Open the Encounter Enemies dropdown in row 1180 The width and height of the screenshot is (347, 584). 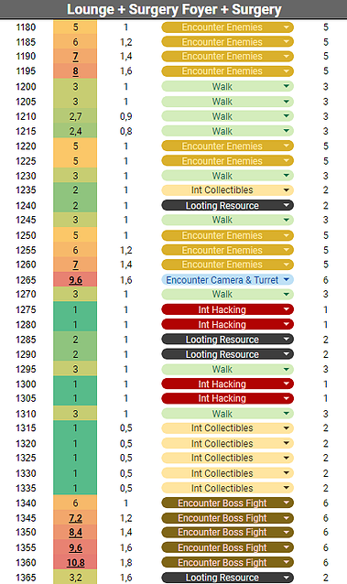(x=227, y=27)
